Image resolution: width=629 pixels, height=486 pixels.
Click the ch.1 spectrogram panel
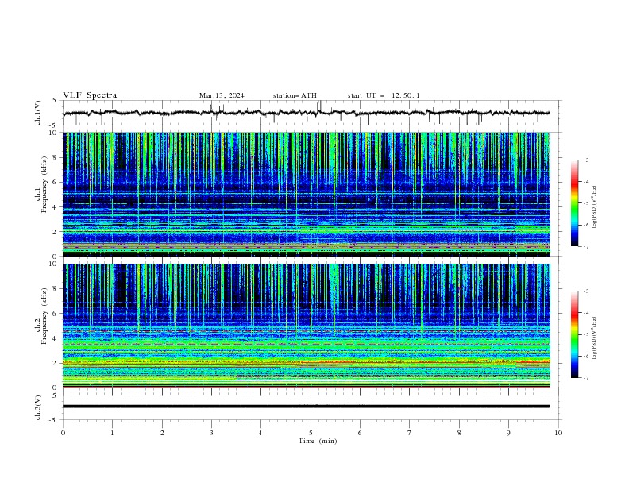[x=306, y=194]
